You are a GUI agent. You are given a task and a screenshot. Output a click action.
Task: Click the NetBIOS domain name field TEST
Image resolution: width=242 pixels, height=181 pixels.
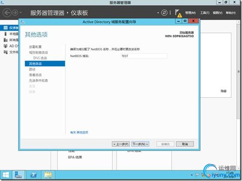point(144,56)
